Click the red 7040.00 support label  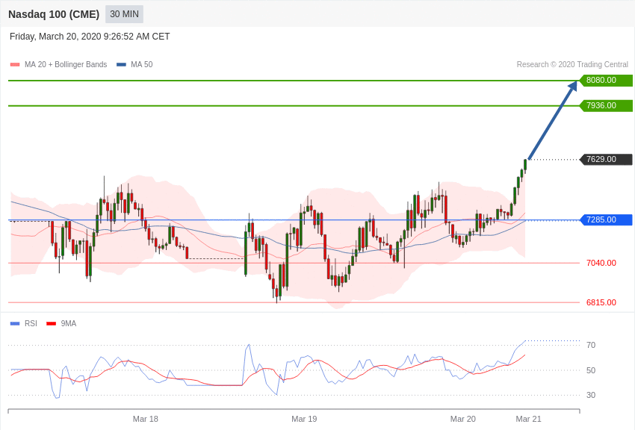coord(601,263)
